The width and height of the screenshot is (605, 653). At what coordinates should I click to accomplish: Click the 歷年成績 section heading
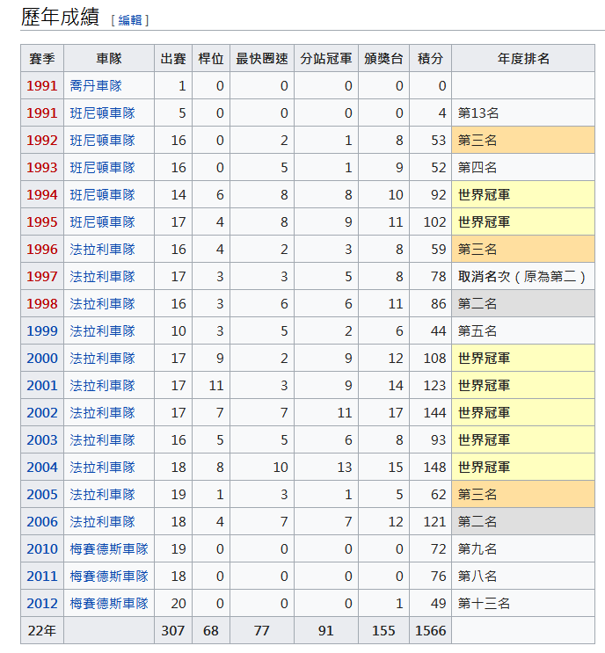(x=60, y=17)
